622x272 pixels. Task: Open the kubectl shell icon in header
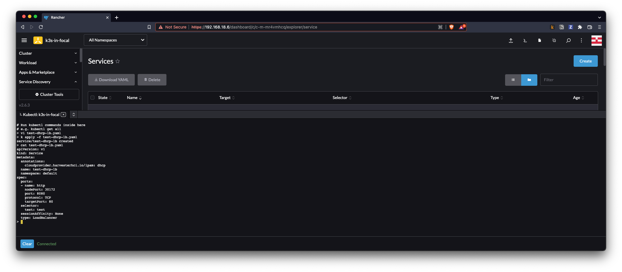[x=525, y=41]
